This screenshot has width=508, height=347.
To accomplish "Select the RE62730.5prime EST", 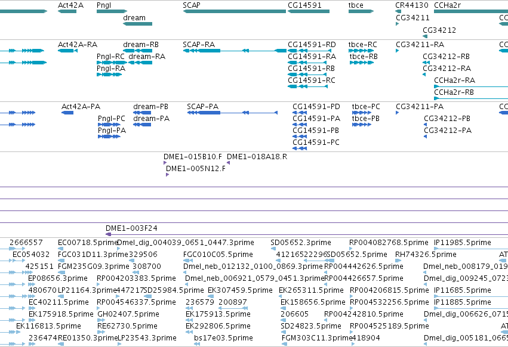I will [x=101, y=333].
